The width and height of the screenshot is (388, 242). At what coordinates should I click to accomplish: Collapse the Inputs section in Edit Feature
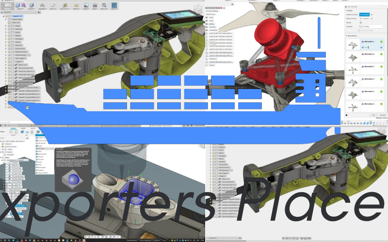pyautogui.click(x=346, y=11)
